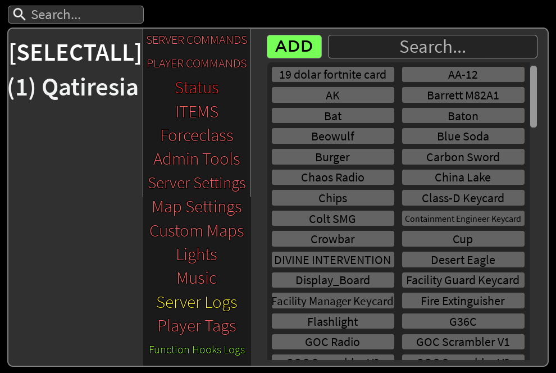The height and width of the screenshot is (373, 556).
Task: Choose the Containment Engineer Keycard item
Action: point(463,219)
